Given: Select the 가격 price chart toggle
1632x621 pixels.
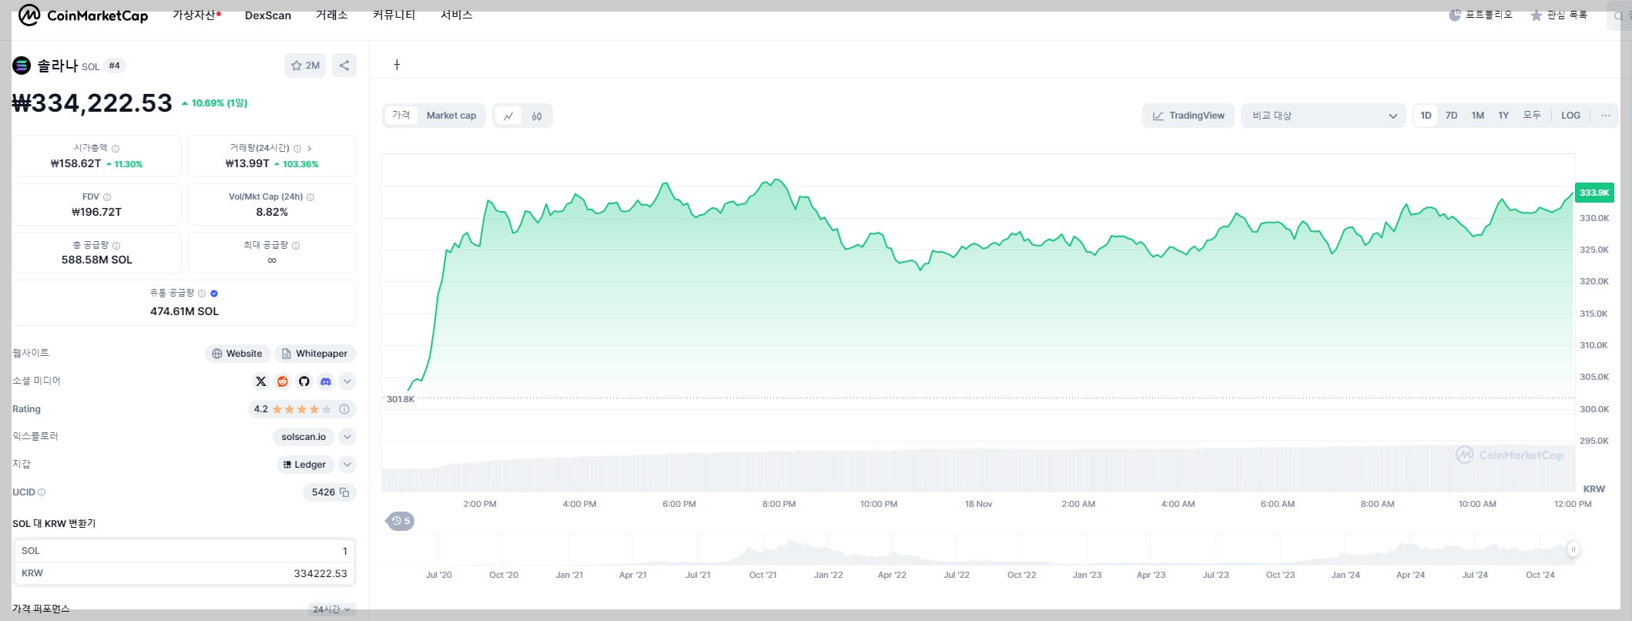Looking at the screenshot, I should tap(400, 116).
